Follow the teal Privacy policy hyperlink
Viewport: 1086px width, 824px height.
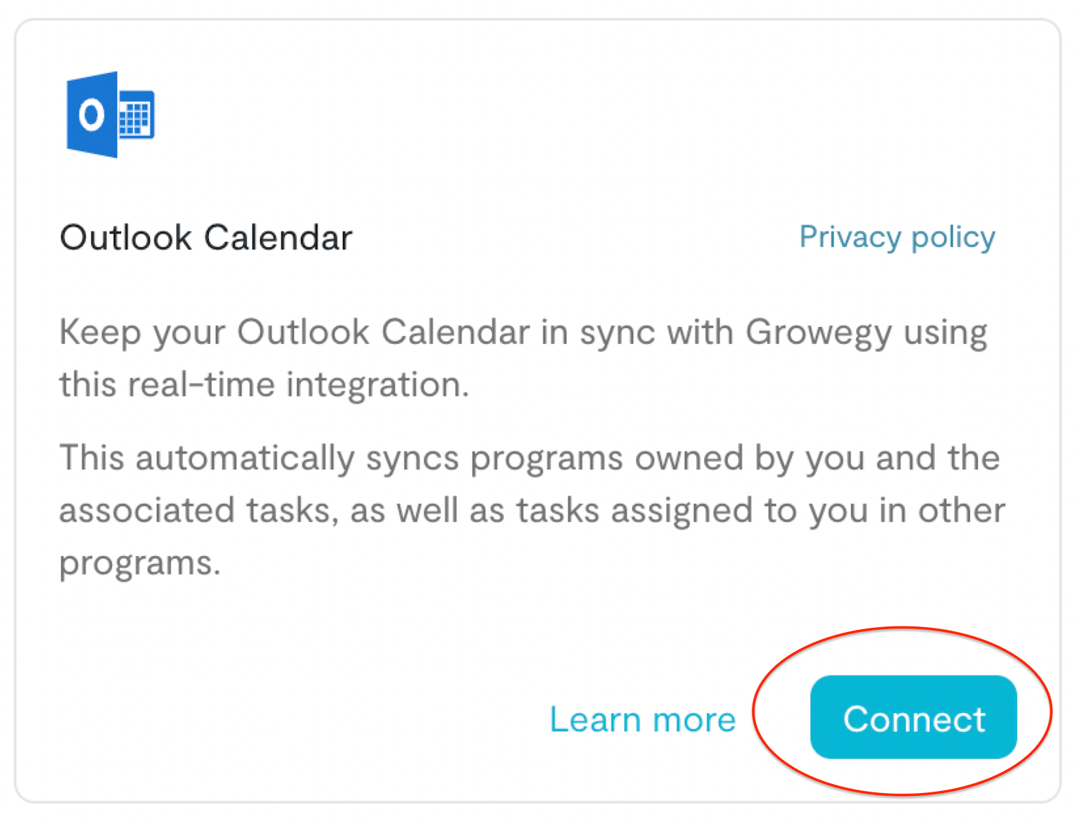point(897,236)
